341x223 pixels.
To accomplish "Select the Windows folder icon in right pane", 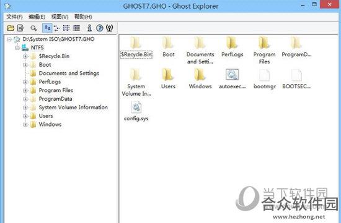I will pos(200,75).
